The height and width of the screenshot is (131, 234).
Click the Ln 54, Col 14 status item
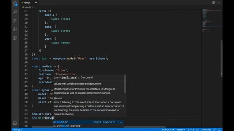[168, 130]
